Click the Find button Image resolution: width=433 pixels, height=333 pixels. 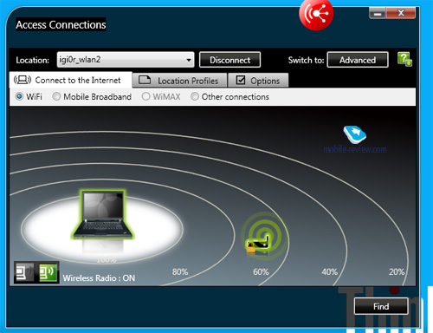coord(381,306)
